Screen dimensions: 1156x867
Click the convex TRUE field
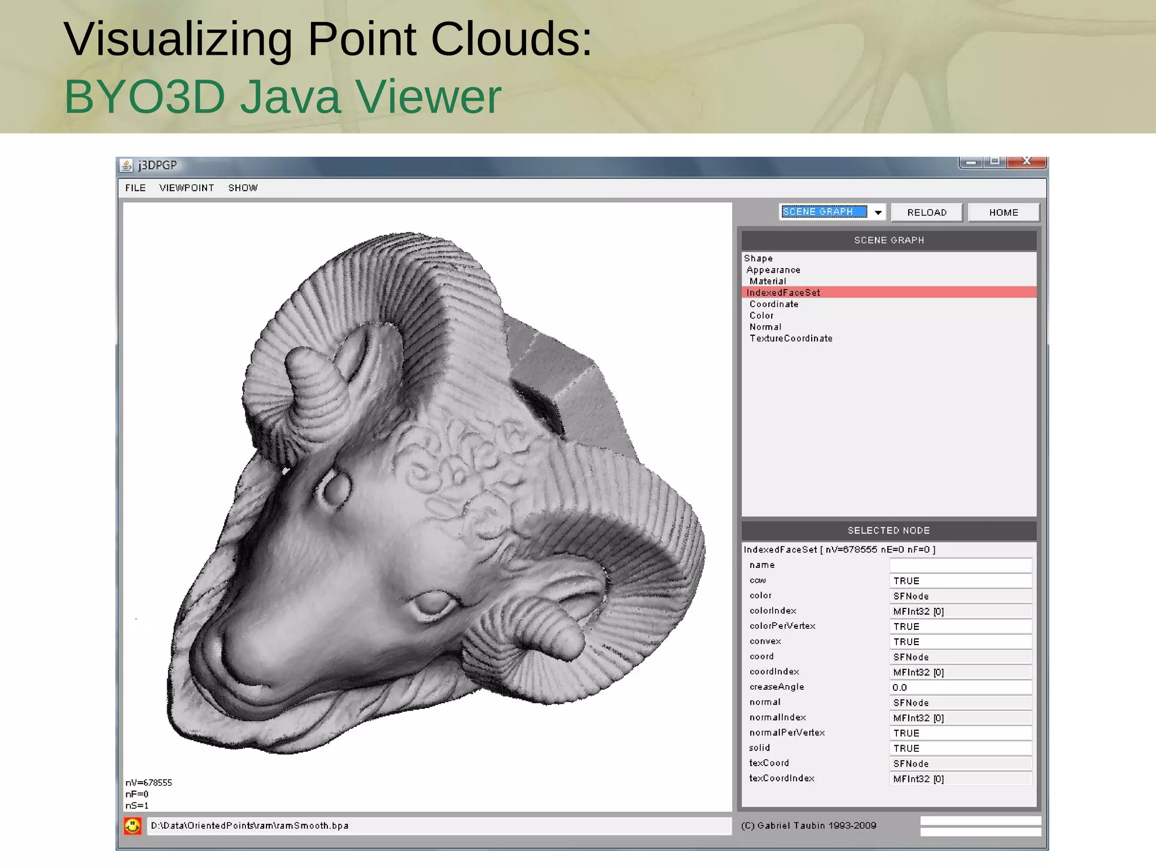point(961,642)
